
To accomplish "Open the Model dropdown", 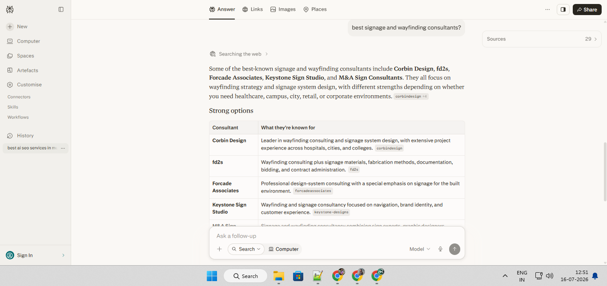I will coord(420,249).
